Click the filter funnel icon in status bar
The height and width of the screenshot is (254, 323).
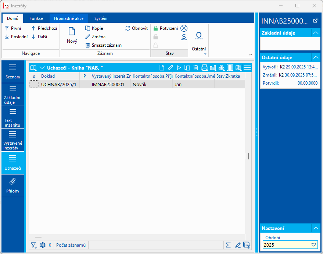[33, 245]
